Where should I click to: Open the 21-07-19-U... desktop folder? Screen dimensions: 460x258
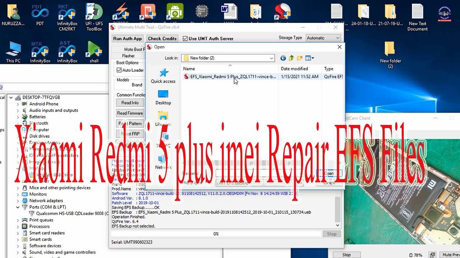tap(390, 15)
